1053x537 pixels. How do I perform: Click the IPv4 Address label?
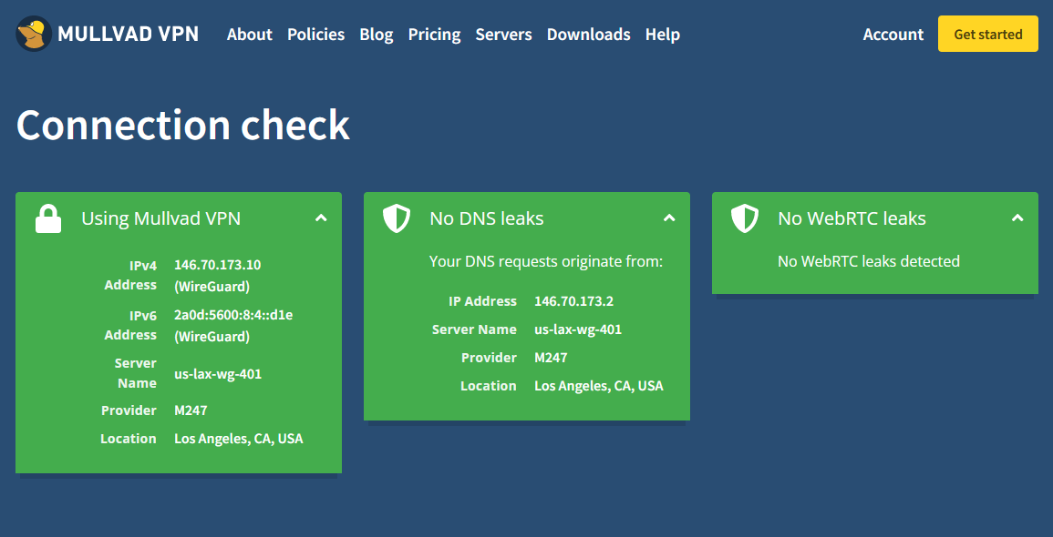130,275
